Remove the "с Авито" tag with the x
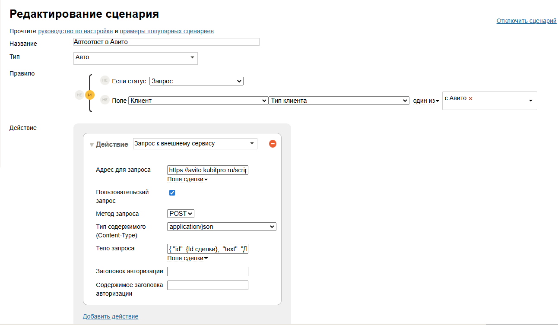The image size is (558, 325). (471, 98)
